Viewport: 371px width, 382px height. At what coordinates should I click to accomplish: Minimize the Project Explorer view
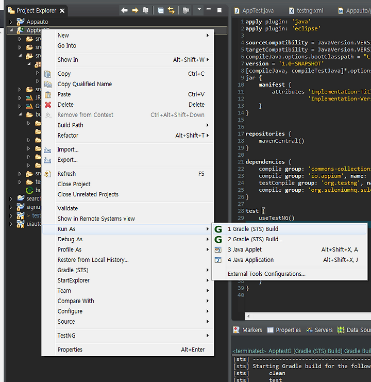[x=209, y=9]
